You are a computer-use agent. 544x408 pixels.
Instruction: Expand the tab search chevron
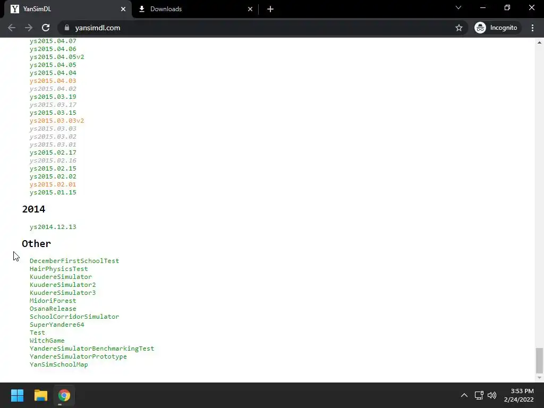pos(458,7)
